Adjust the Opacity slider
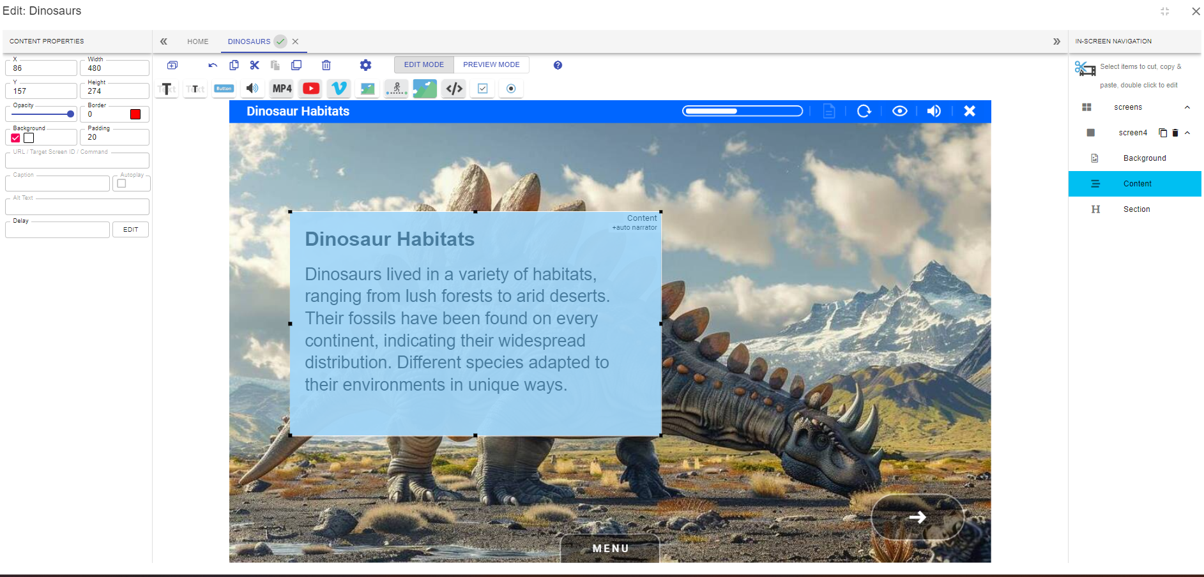 point(42,114)
